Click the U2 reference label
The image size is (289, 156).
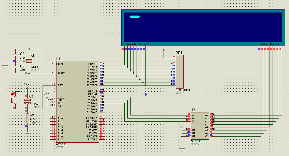click(x=192, y=110)
